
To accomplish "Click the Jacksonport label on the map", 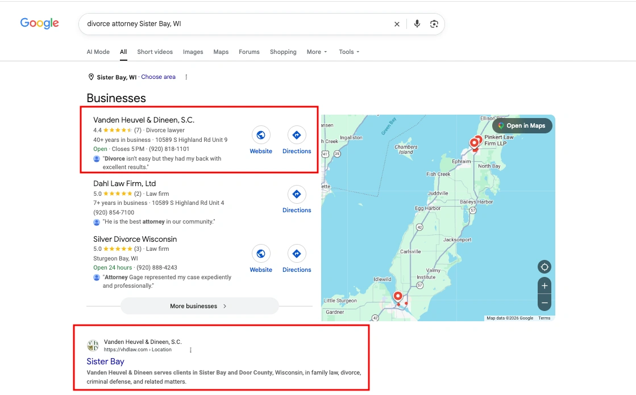I will tap(457, 240).
